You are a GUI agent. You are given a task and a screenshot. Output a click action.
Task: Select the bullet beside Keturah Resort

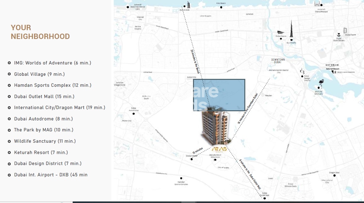point(9,152)
